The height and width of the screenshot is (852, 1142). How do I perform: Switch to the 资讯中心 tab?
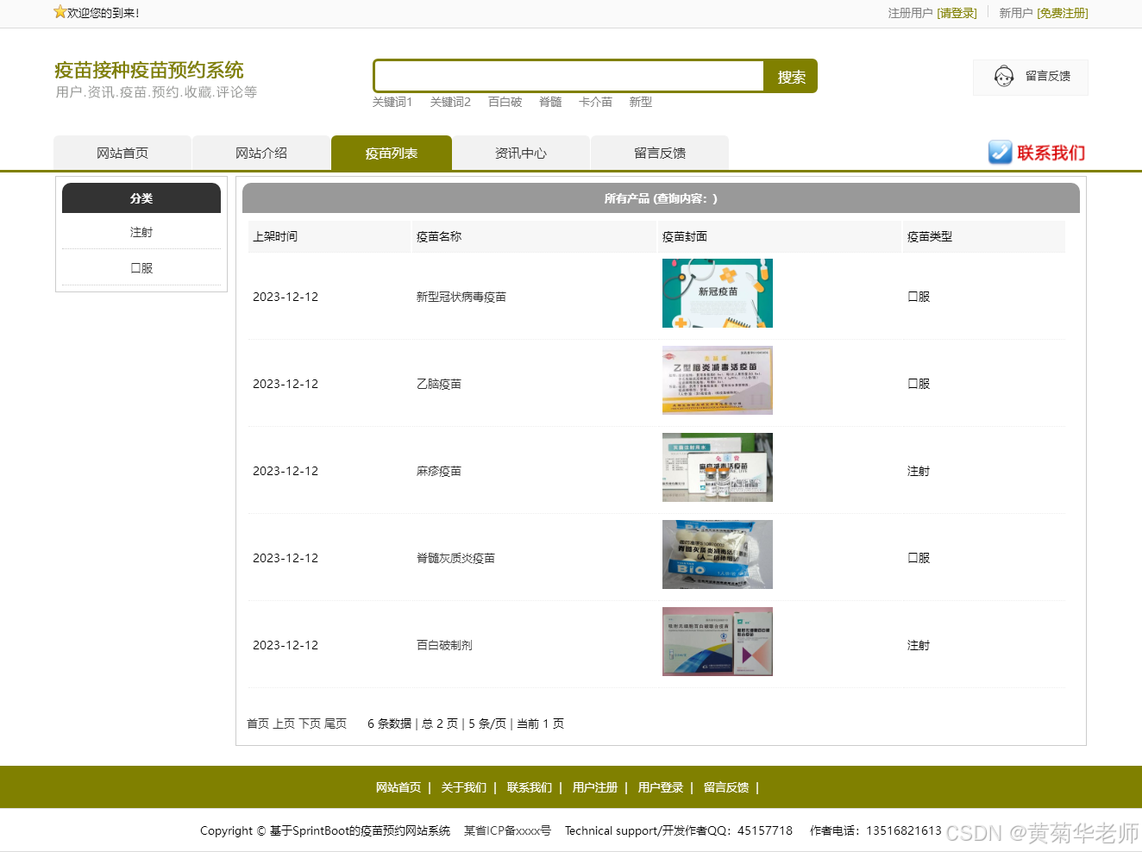point(521,153)
